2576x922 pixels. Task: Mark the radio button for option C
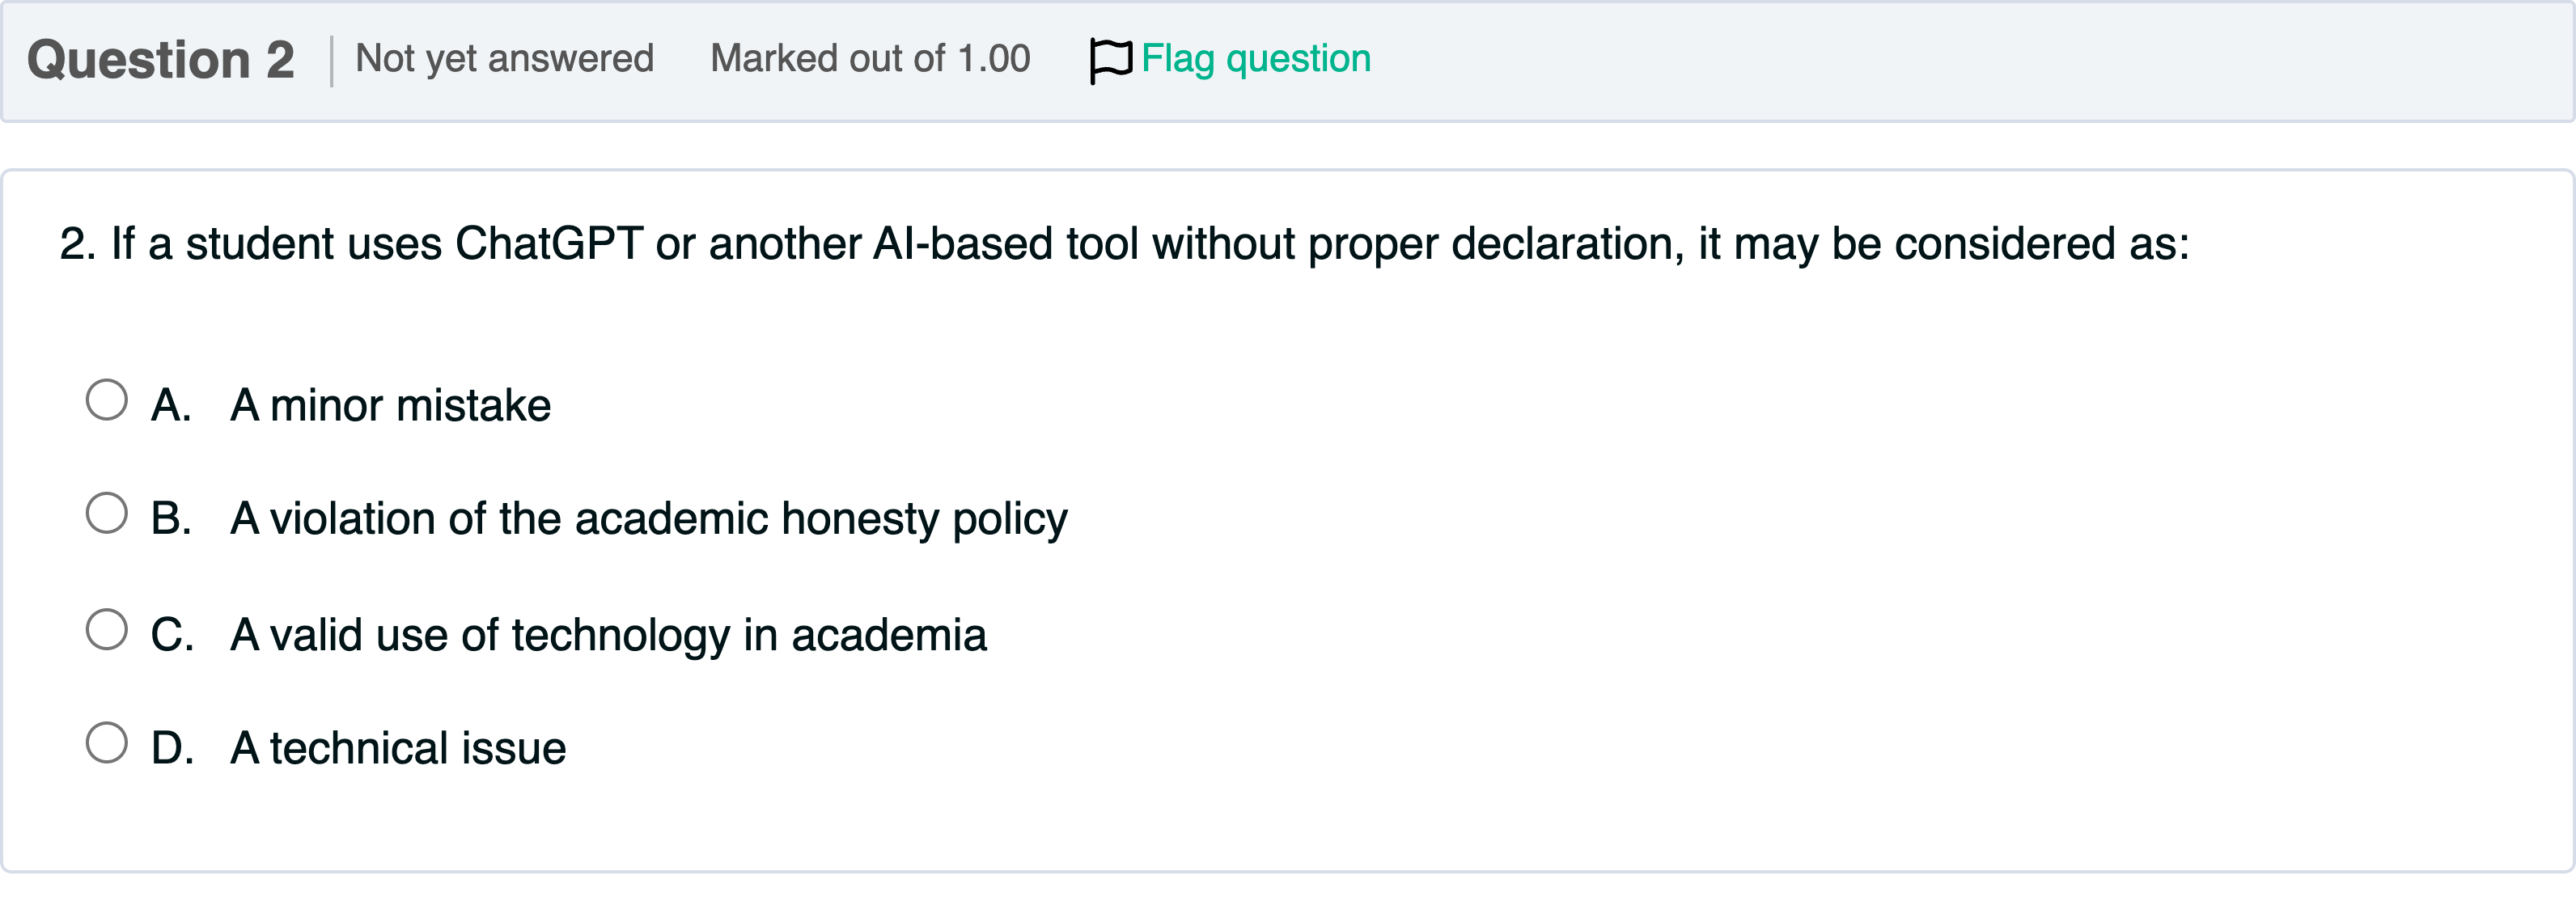[x=107, y=630]
